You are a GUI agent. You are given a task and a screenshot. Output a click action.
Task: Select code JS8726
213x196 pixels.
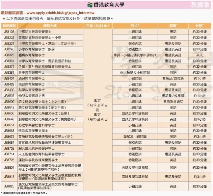[x=9, y=160]
